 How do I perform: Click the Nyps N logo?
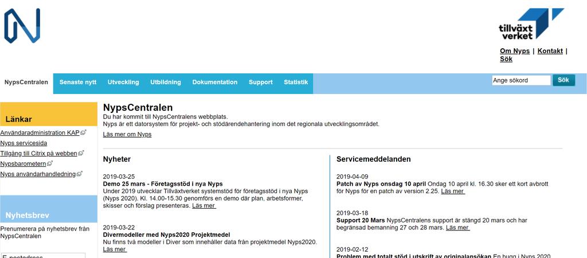point(22,26)
